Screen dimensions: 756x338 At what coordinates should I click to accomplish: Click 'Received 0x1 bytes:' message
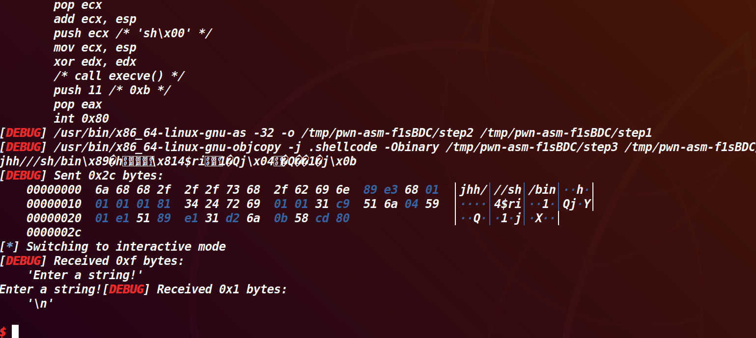[x=222, y=289]
